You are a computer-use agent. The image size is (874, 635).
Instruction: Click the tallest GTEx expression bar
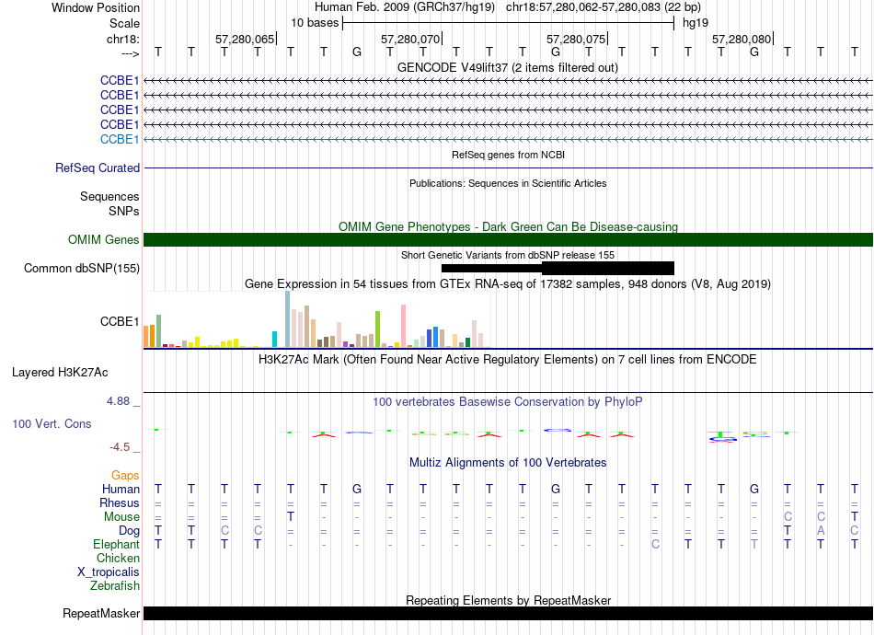coord(288,319)
